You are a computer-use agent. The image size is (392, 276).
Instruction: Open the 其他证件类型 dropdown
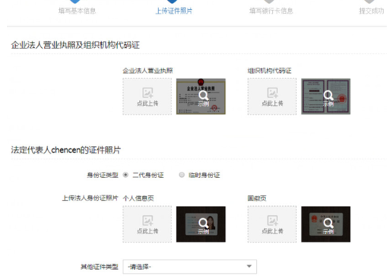click(x=190, y=267)
